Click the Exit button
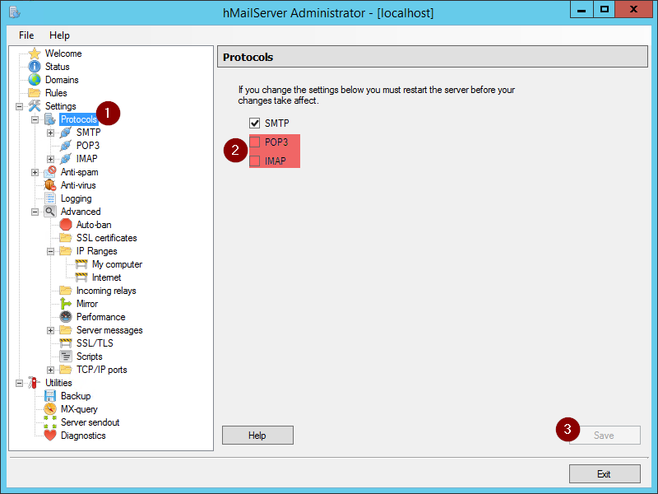The width and height of the screenshot is (658, 494). pos(605,473)
